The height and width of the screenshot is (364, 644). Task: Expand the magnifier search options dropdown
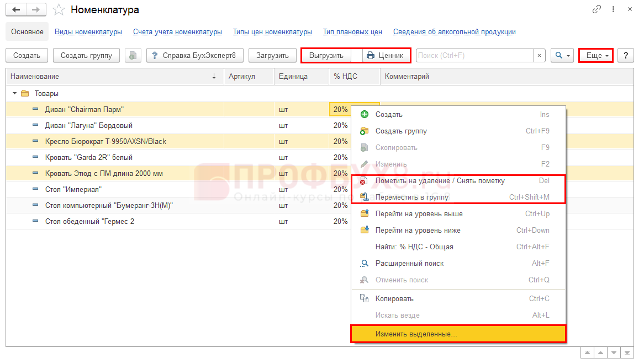562,55
